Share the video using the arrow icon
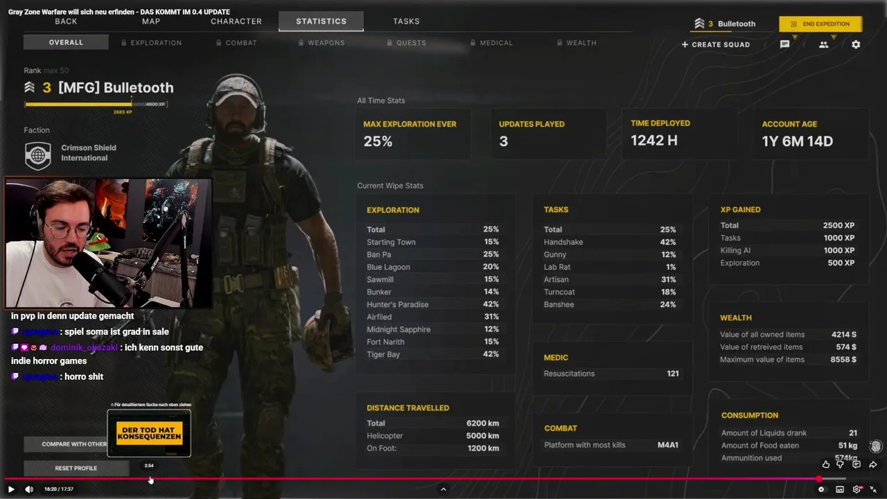The height and width of the screenshot is (499, 887). [873, 464]
